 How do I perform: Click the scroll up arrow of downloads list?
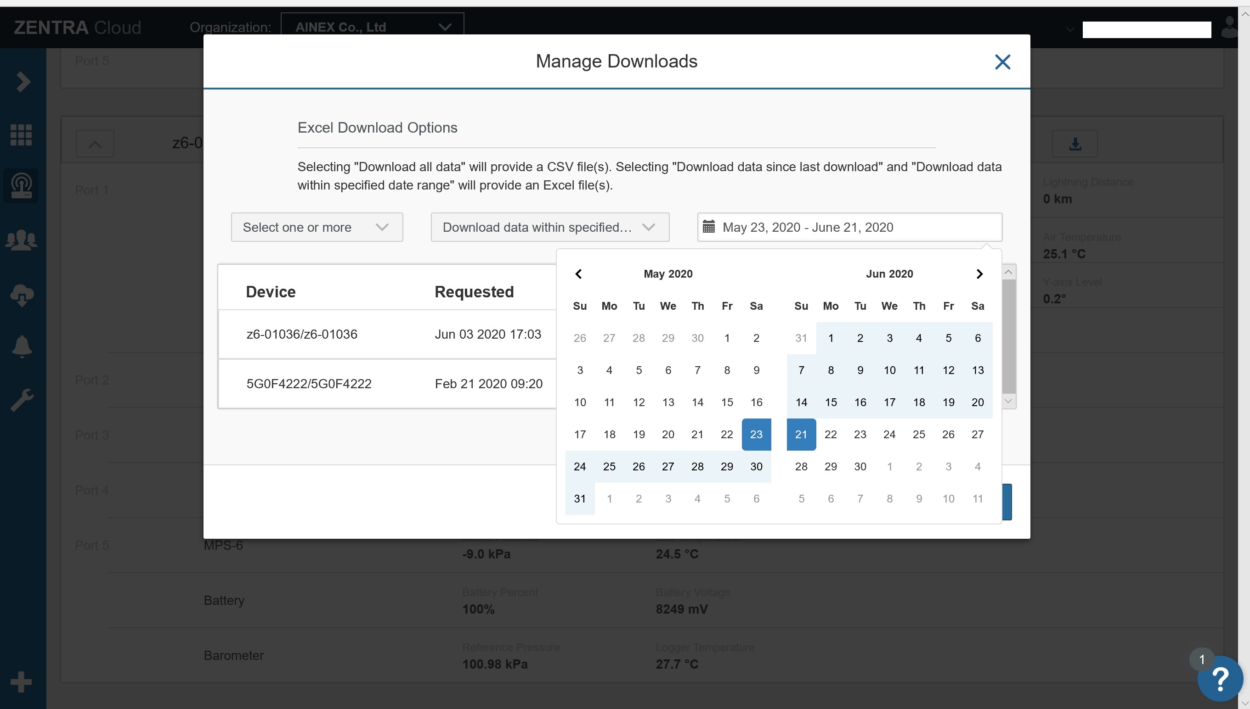(x=1009, y=272)
